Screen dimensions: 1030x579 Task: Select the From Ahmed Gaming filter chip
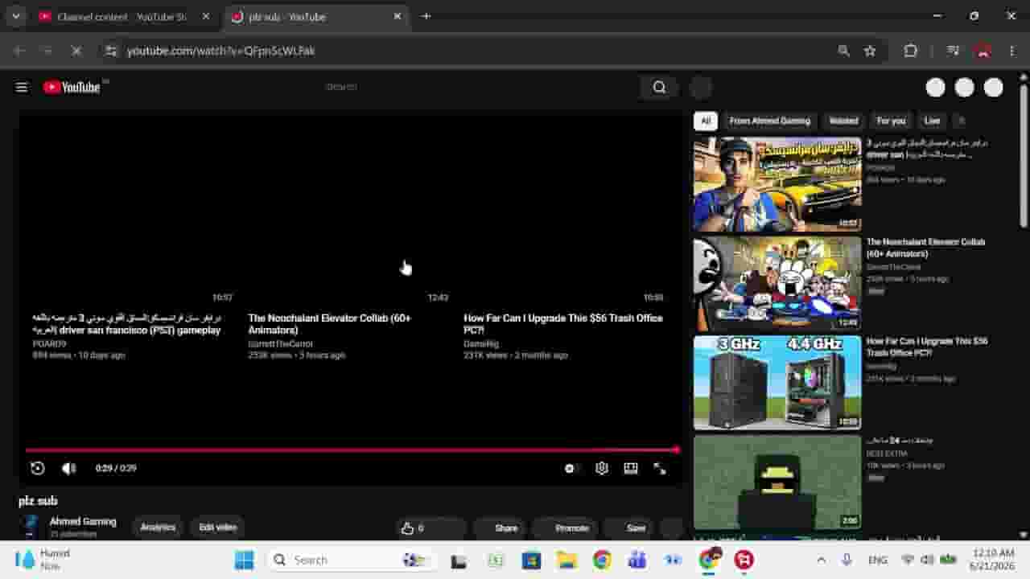pyautogui.click(x=769, y=121)
